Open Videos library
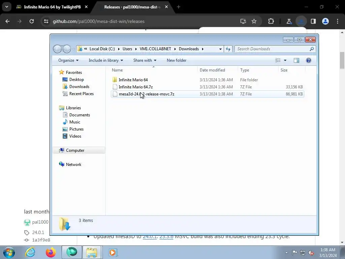This screenshot has width=345, height=259. [75, 136]
